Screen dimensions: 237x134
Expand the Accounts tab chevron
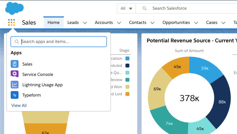119,23
